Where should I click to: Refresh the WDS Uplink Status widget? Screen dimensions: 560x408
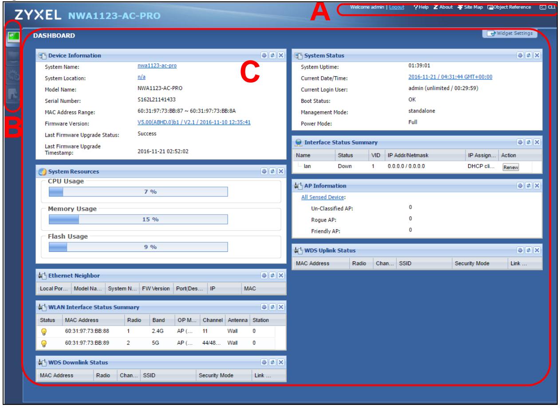click(529, 251)
